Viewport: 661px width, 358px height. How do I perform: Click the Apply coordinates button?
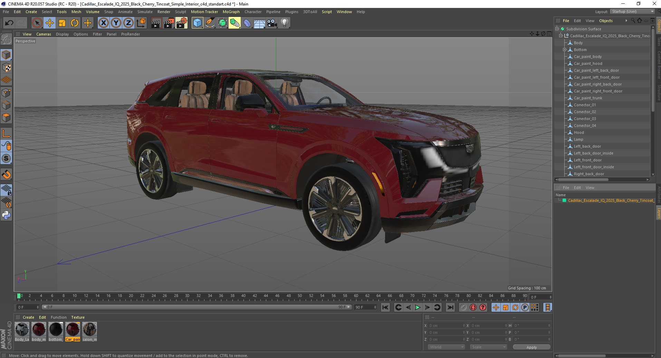531,347
